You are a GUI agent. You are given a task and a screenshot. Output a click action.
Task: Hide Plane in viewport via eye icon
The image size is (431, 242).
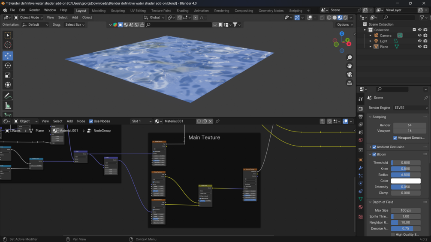click(419, 47)
